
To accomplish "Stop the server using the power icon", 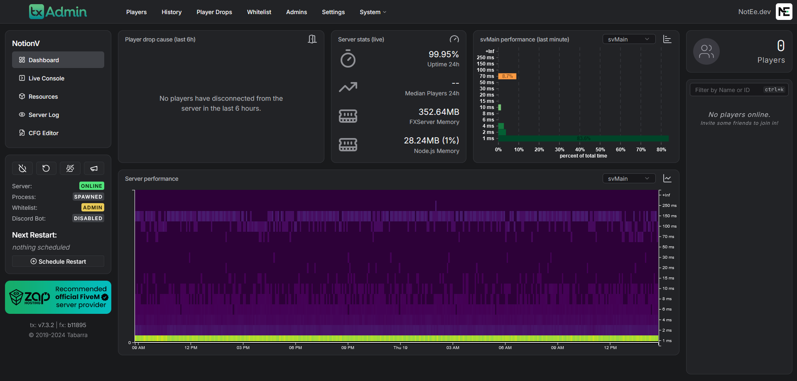I will [x=22, y=168].
